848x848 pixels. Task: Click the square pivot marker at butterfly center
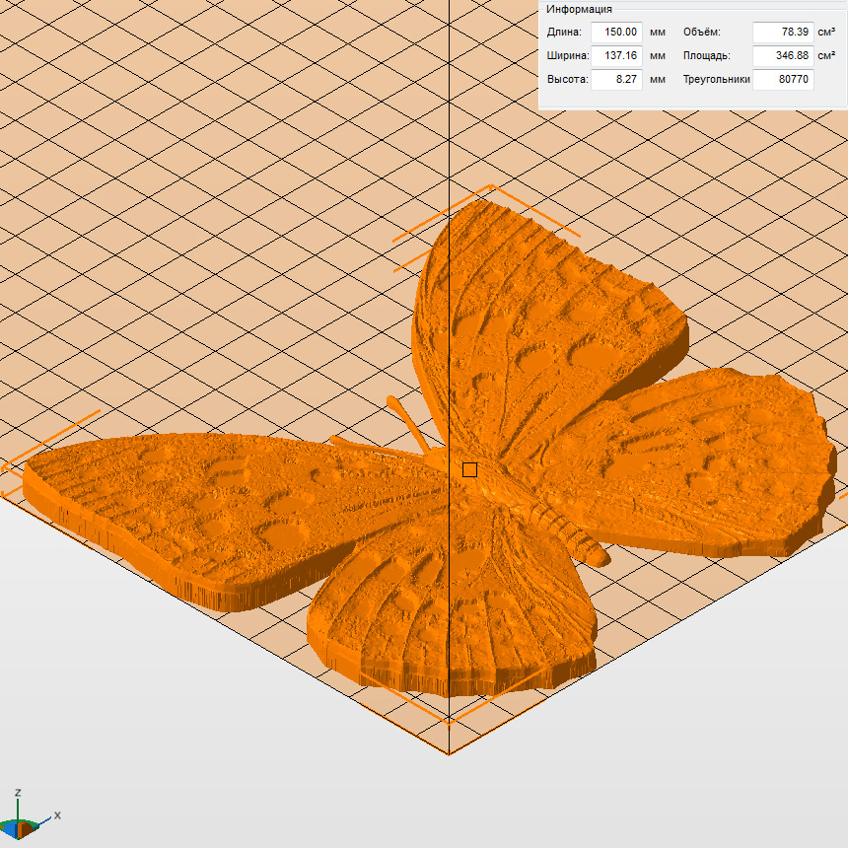(469, 469)
